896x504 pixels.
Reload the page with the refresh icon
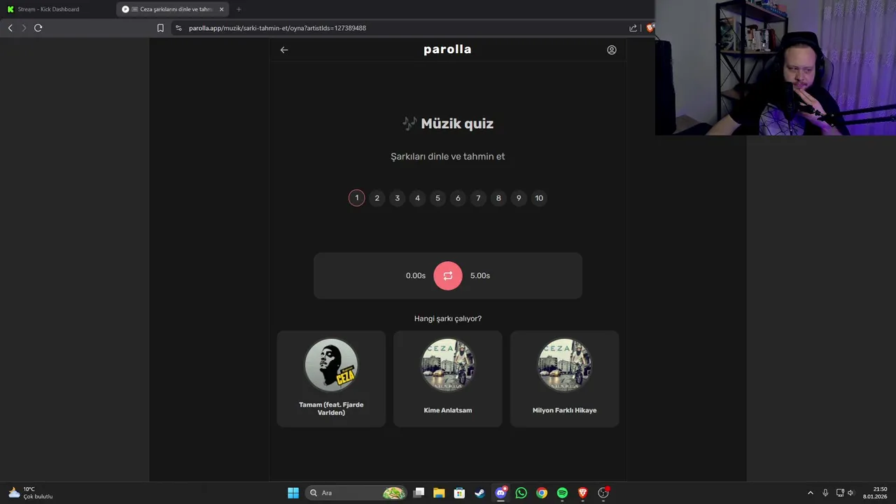[38, 28]
